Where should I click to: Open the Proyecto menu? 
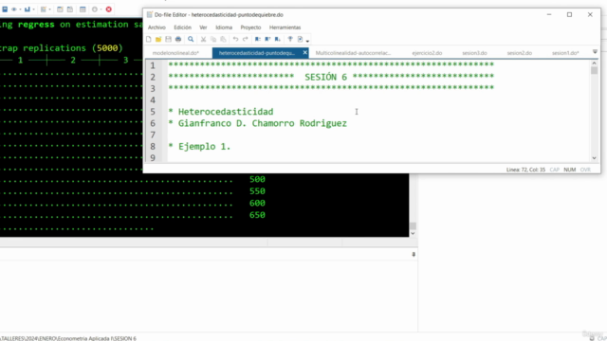click(x=250, y=27)
